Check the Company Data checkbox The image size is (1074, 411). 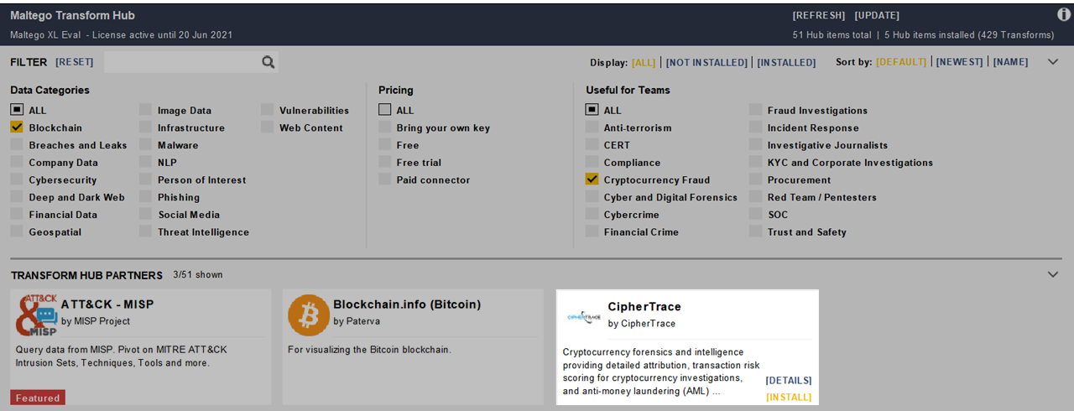tap(17, 163)
